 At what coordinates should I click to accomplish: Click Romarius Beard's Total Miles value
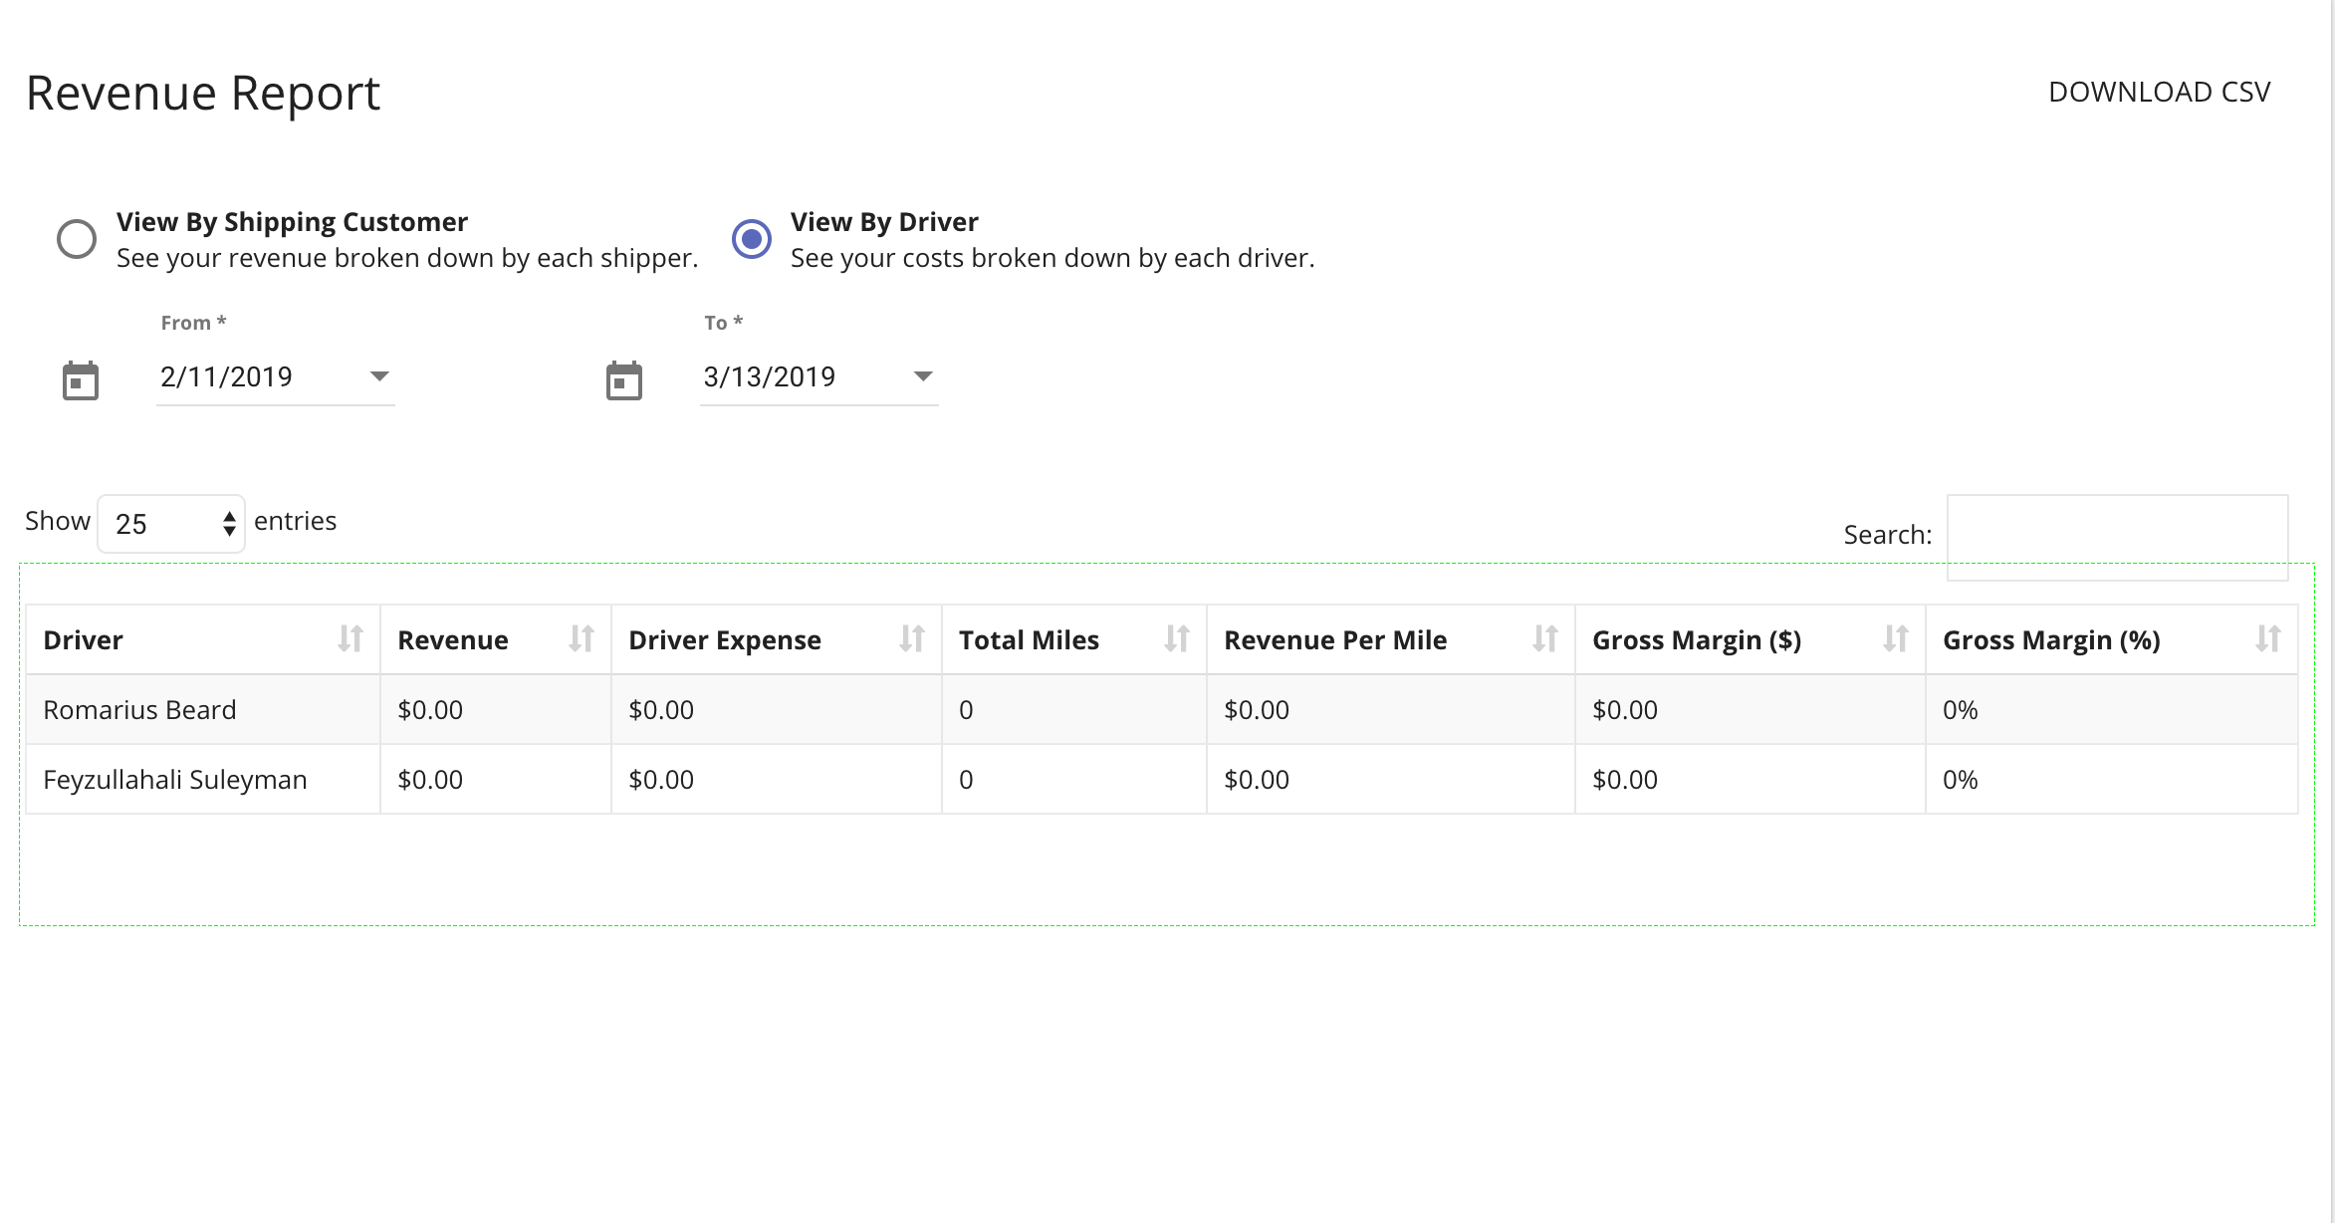[966, 710]
